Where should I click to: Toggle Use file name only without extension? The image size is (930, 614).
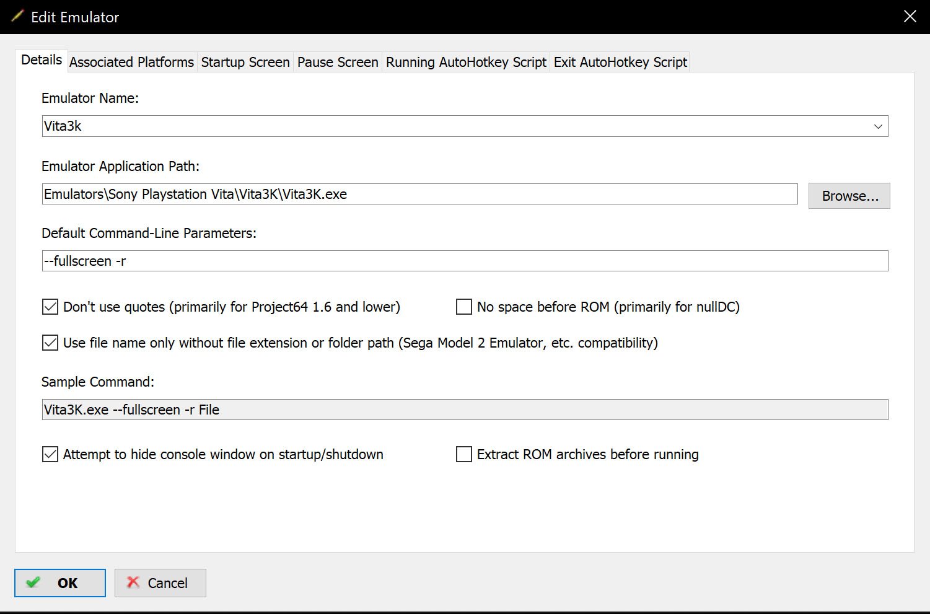(x=50, y=343)
